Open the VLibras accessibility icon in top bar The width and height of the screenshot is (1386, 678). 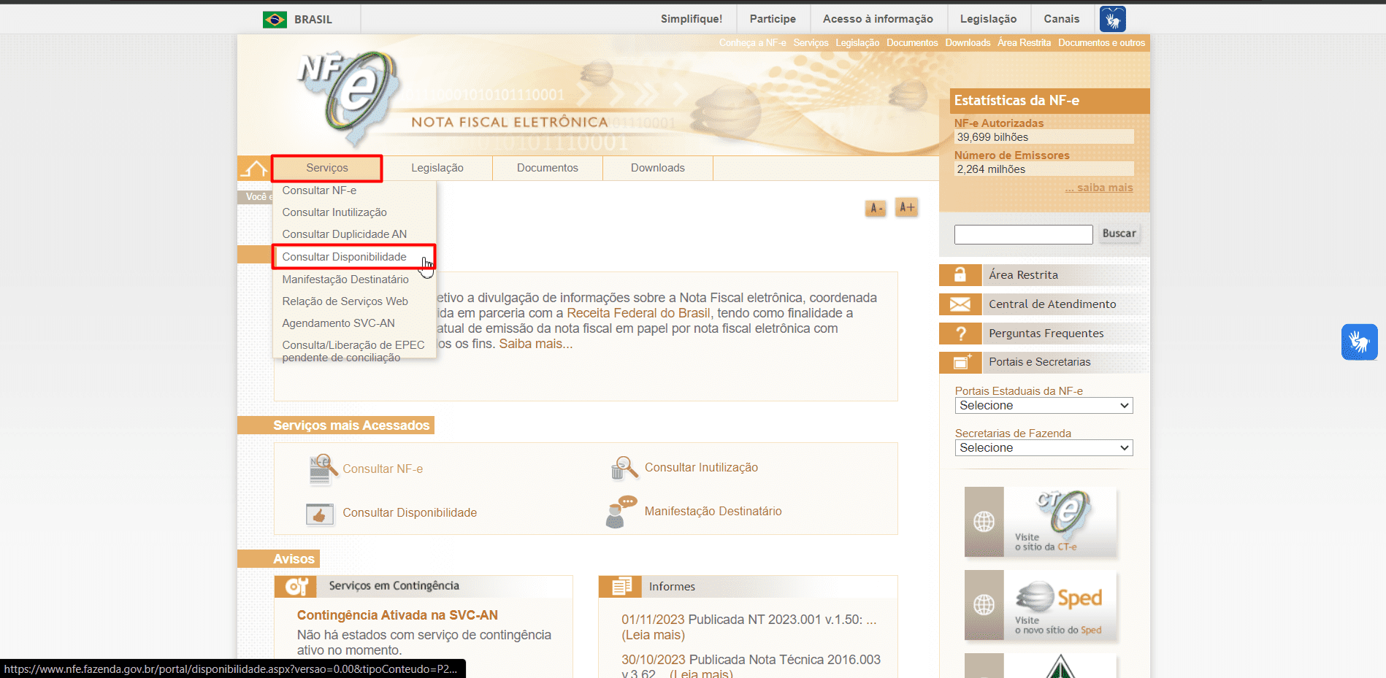click(x=1112, y=19)
